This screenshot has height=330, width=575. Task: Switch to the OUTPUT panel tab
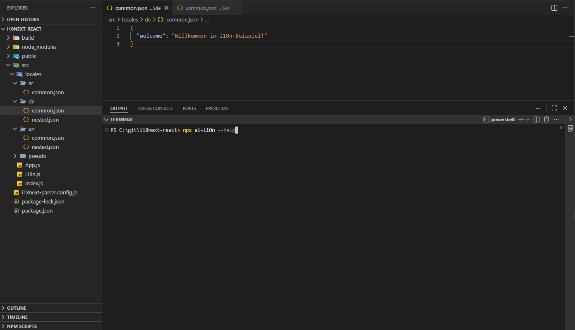[119, 108]
